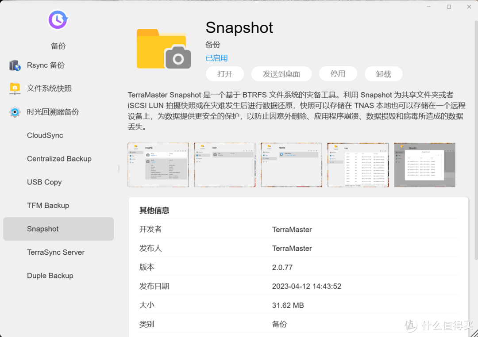Viewport: 478px width, 337px height.
Task: Close the window
Action: coord(469,7)
